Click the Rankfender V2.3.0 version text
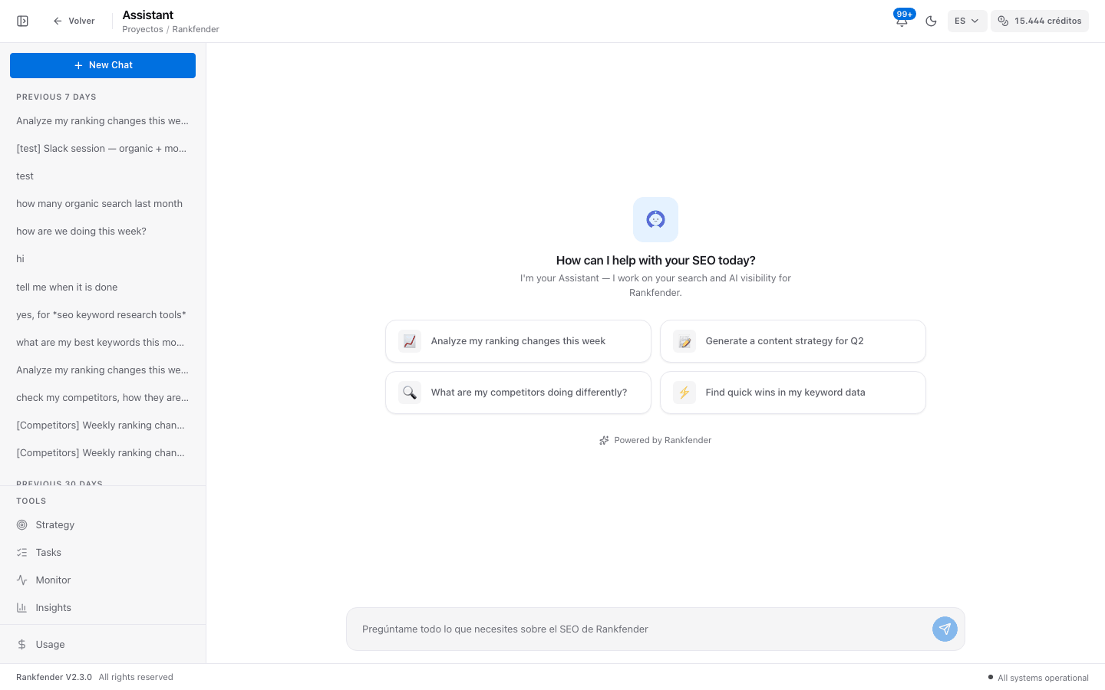Screen dimensions: 1105x690 click(x=54, y=678)
